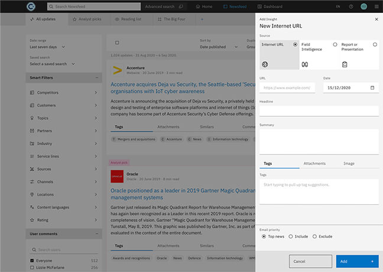Click the Tags suggestion input box
The width and height of the screenshot is (383, 272).
[319, 192]
